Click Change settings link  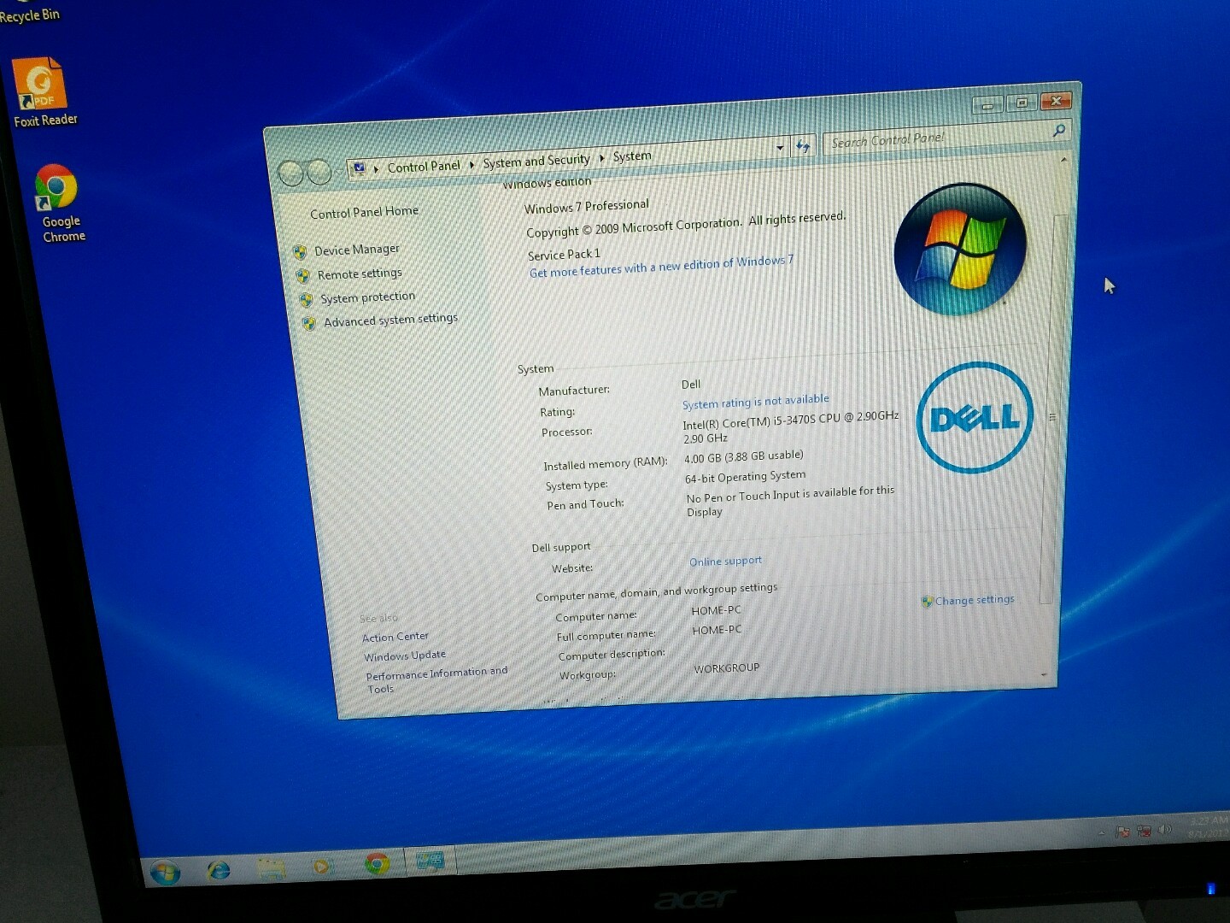[975, 600]
